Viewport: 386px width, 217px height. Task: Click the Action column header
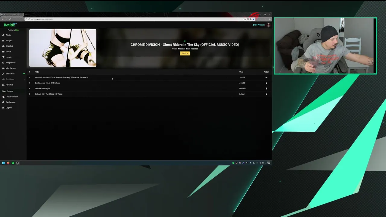tap(266, 72)
